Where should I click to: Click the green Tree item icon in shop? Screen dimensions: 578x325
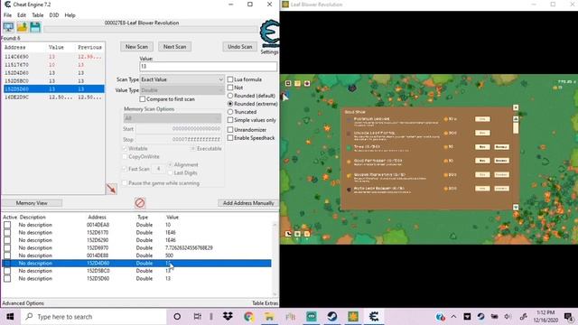pos(349,148)
